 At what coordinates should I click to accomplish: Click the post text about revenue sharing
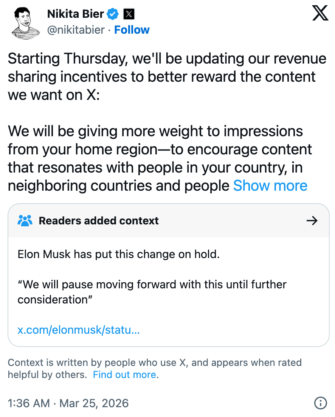[x=166, y=76]
